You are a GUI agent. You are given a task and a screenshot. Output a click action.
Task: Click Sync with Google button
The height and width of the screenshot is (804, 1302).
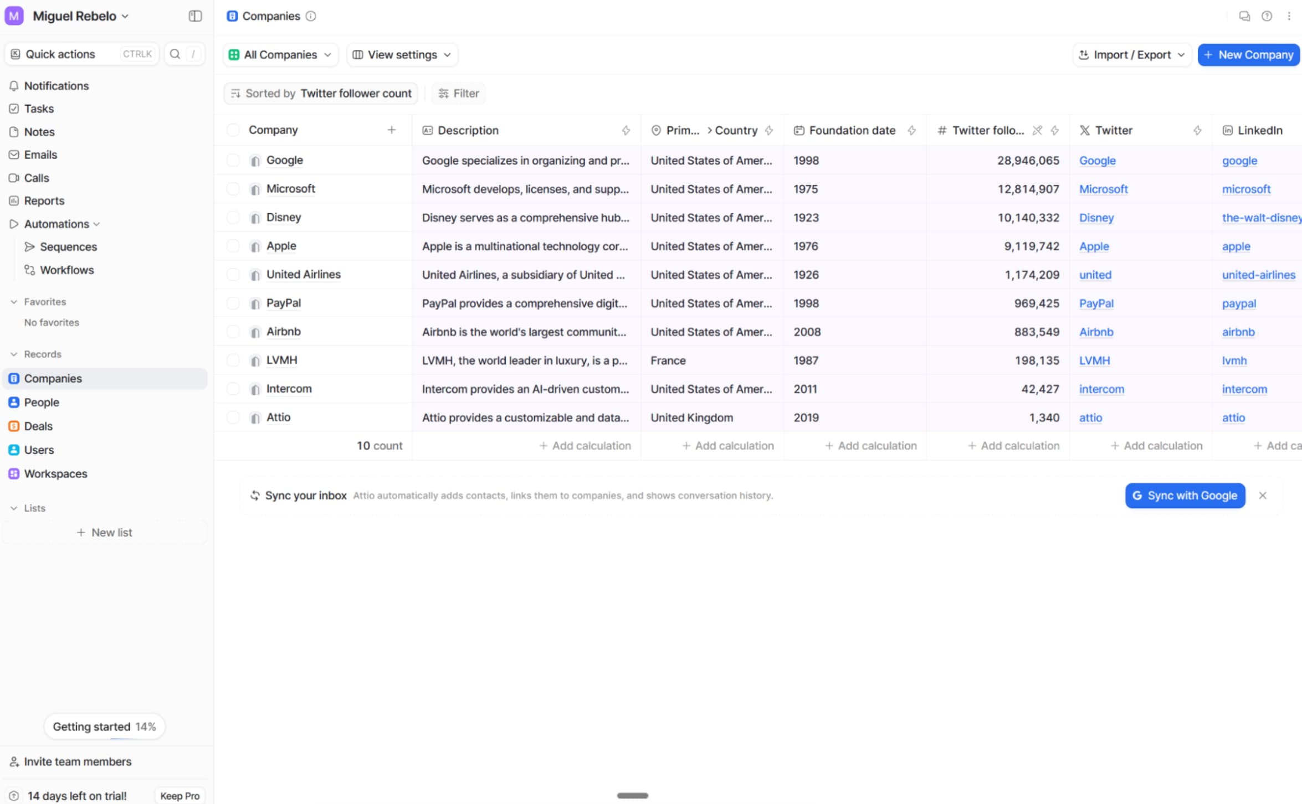(1185, 496)
